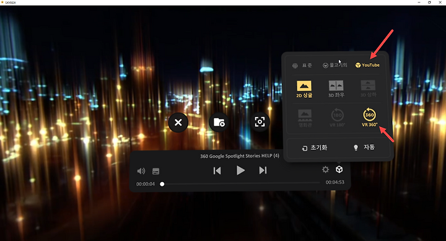Toggle the VR mode cube icon
Viewport: 446px width, 241px height.
pos(339,170)
